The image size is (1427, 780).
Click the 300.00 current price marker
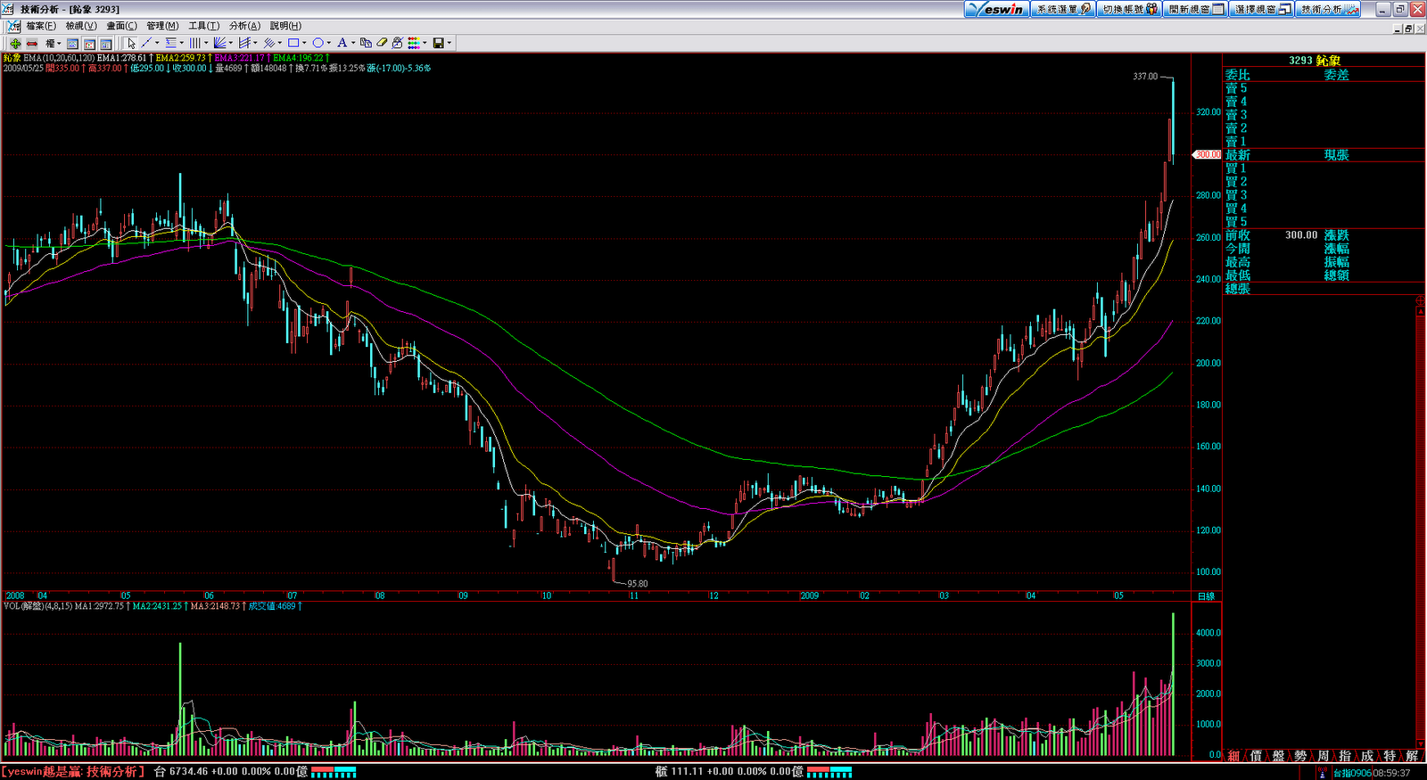tap(1208, 154)
